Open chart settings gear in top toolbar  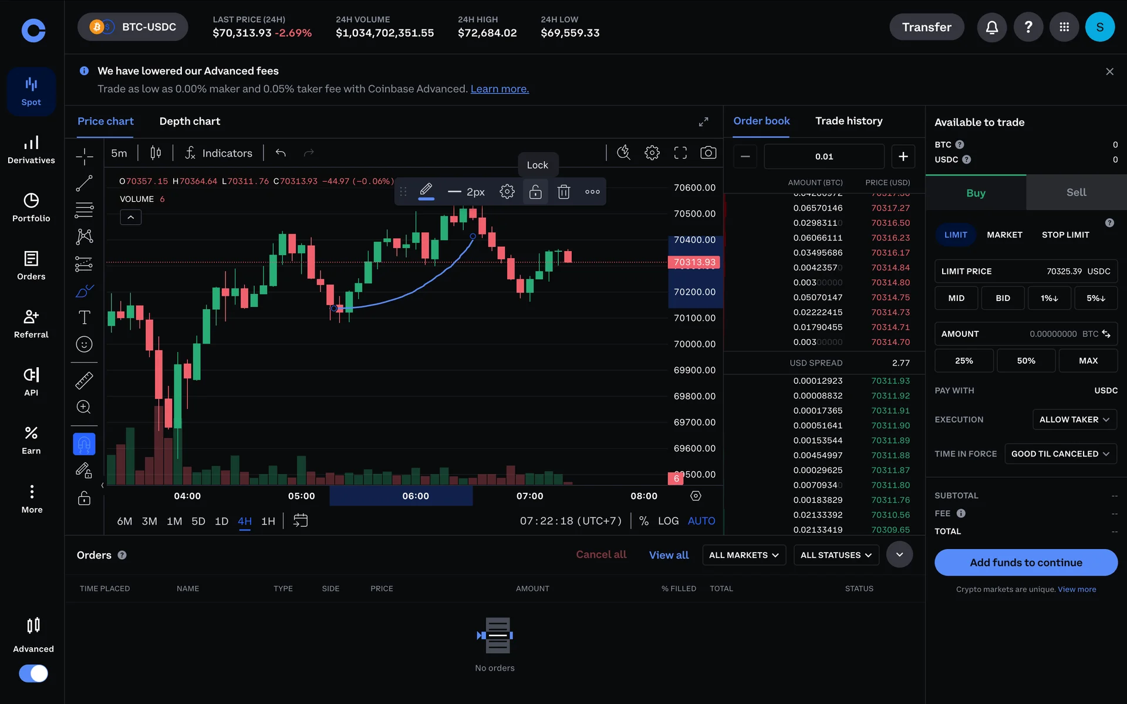[x=652, y=153]
